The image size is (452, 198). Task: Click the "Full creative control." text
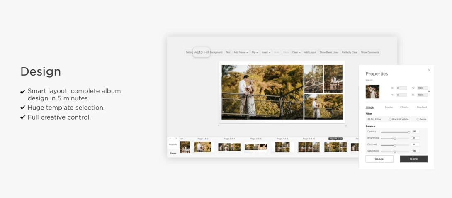[x=59, y=117]
